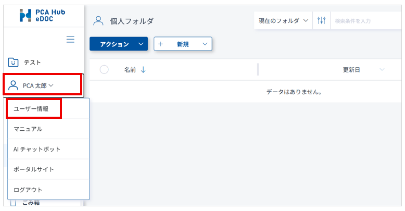
Task: Click the PCA 太郎 user avatar icon
Action: tap(13, 85)
